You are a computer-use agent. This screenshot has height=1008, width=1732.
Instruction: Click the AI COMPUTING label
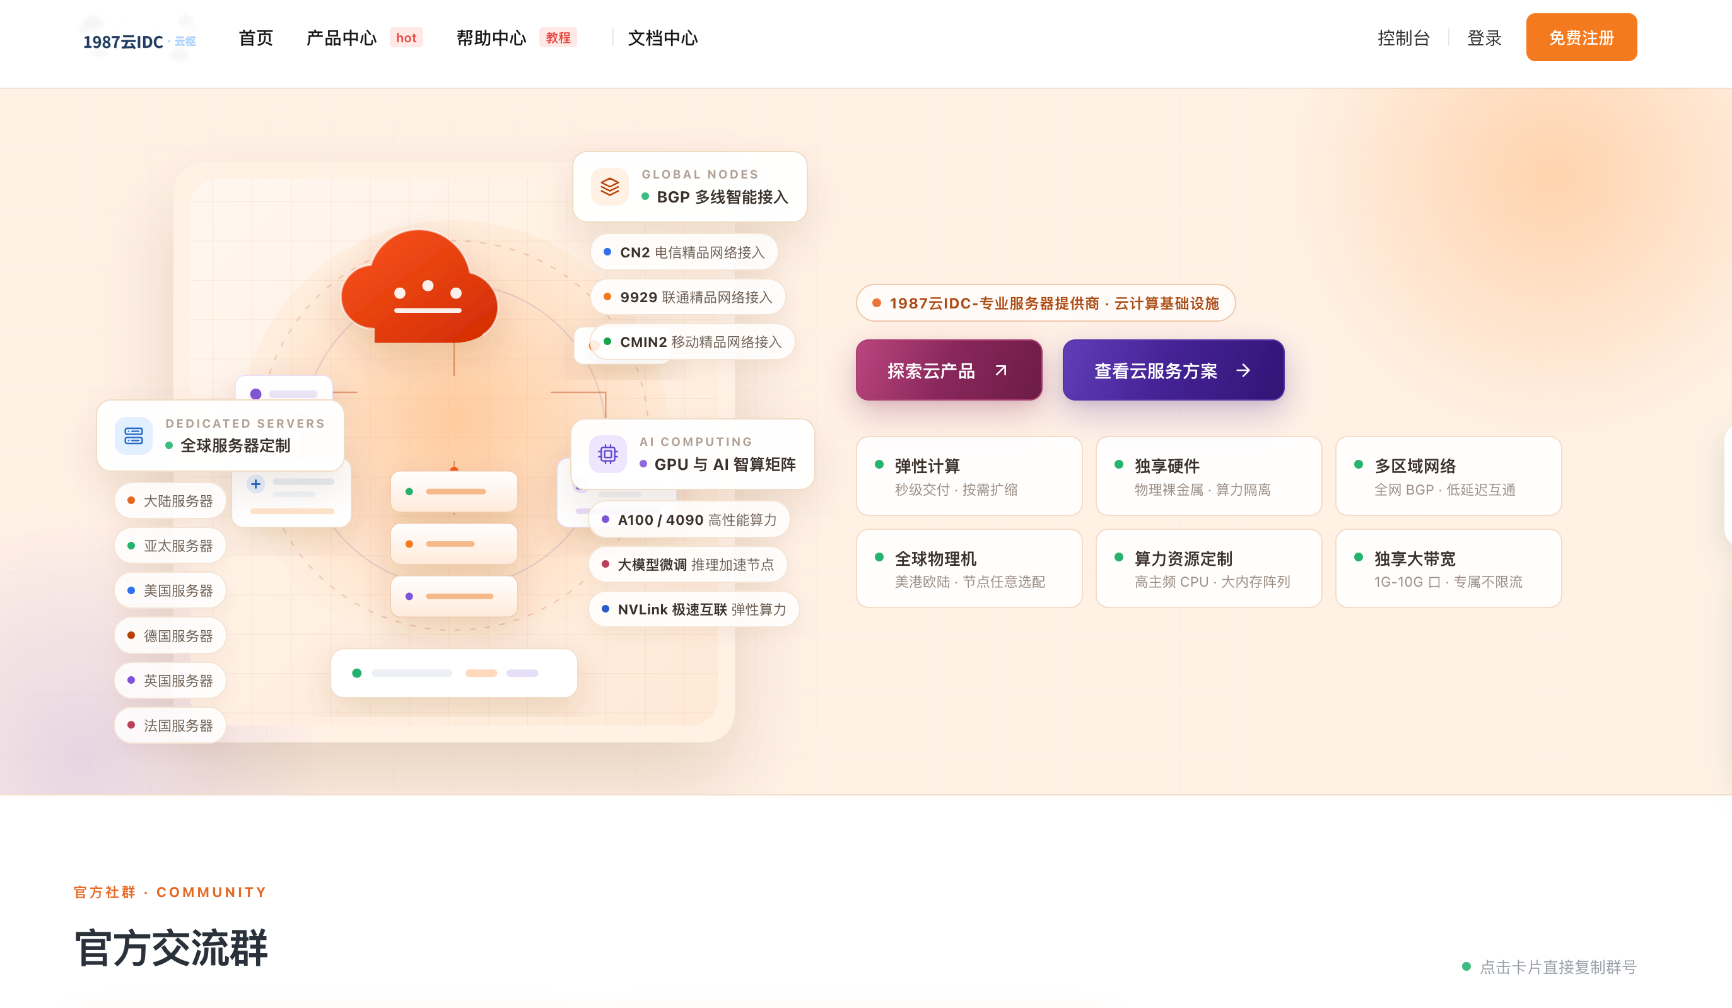696,442
